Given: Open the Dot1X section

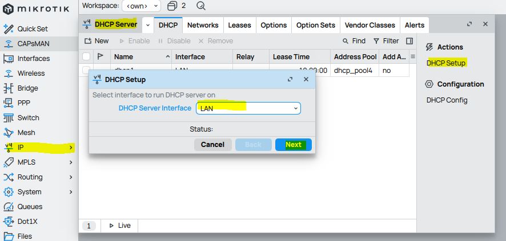Looking at the screenshot, I should pos(28,222).
